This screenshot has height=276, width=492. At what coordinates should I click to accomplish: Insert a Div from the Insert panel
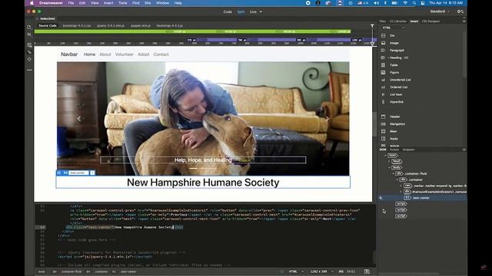(392, 36)
